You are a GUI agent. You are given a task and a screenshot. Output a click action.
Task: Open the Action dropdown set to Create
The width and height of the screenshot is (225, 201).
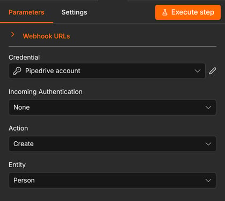(112, 144)
